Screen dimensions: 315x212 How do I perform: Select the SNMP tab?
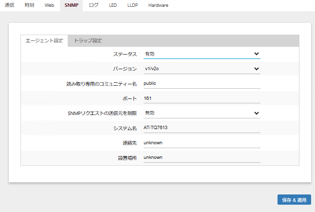(x=71, y=5)
